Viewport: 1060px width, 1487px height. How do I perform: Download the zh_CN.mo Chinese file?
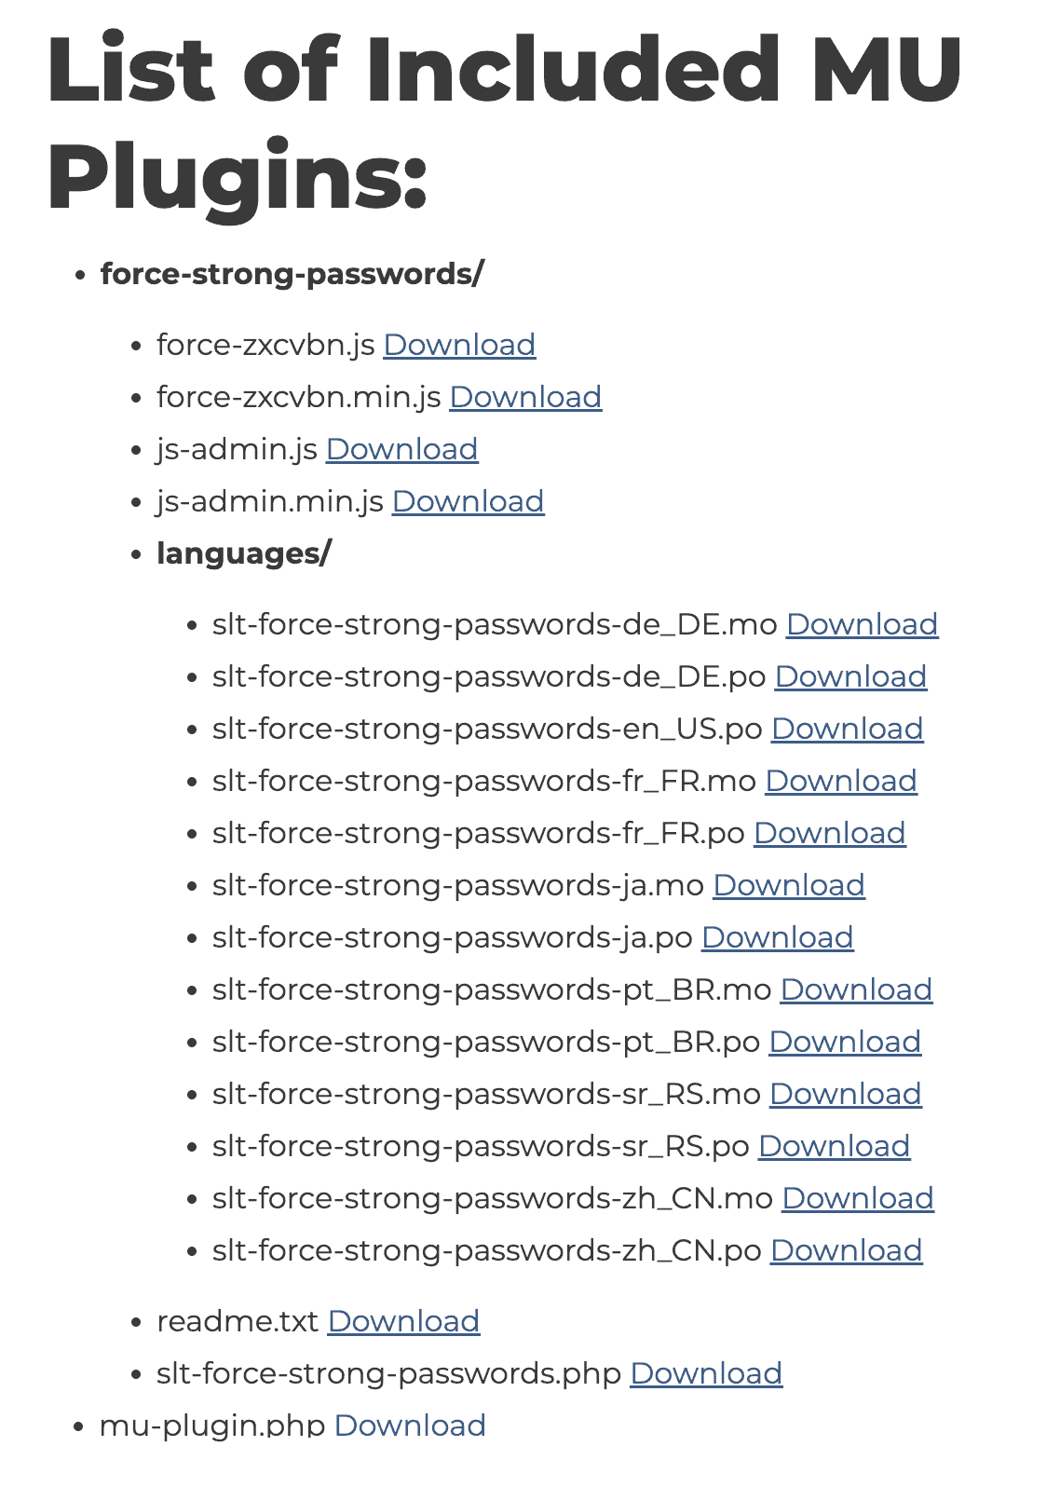[x=857, y=1198]
